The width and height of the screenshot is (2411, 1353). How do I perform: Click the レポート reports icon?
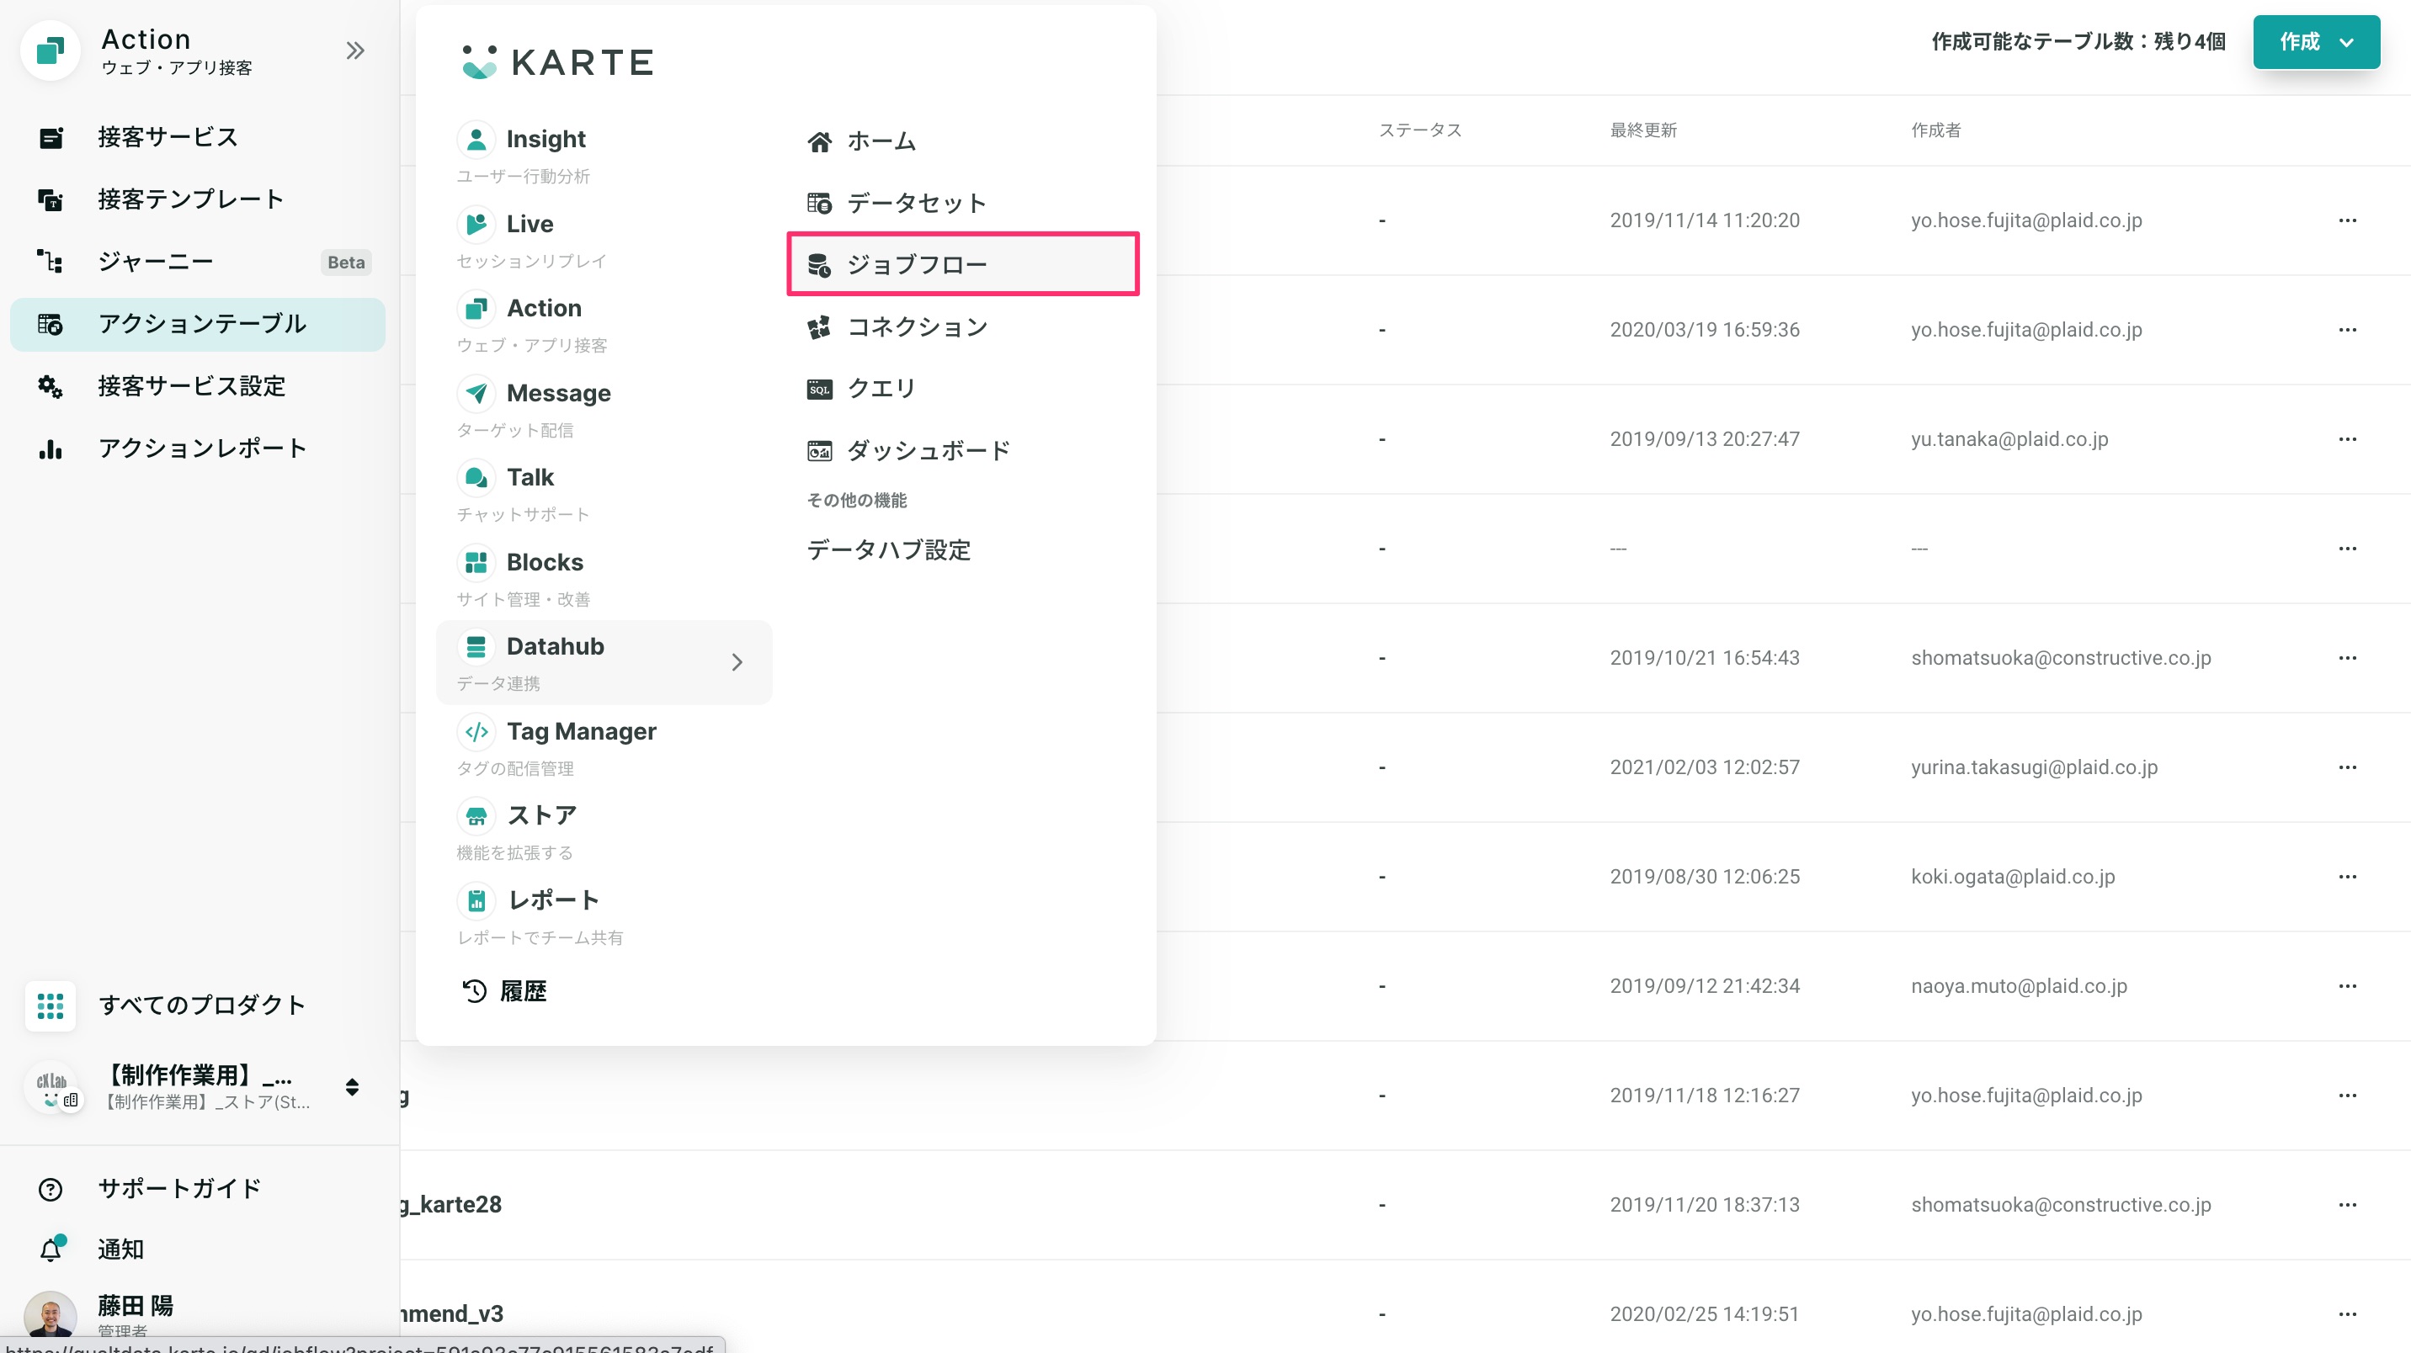(476, 899)
